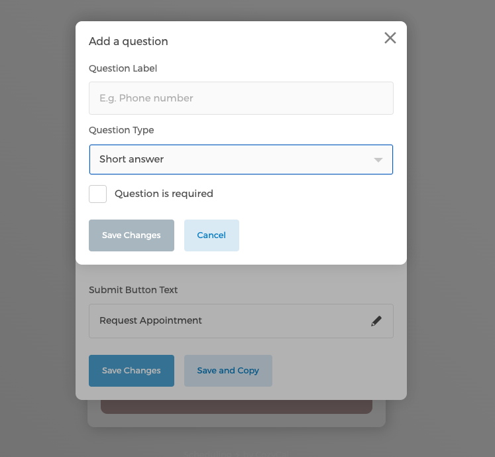
Task: Close the Add a question dialog
Action: coord(390,38)
